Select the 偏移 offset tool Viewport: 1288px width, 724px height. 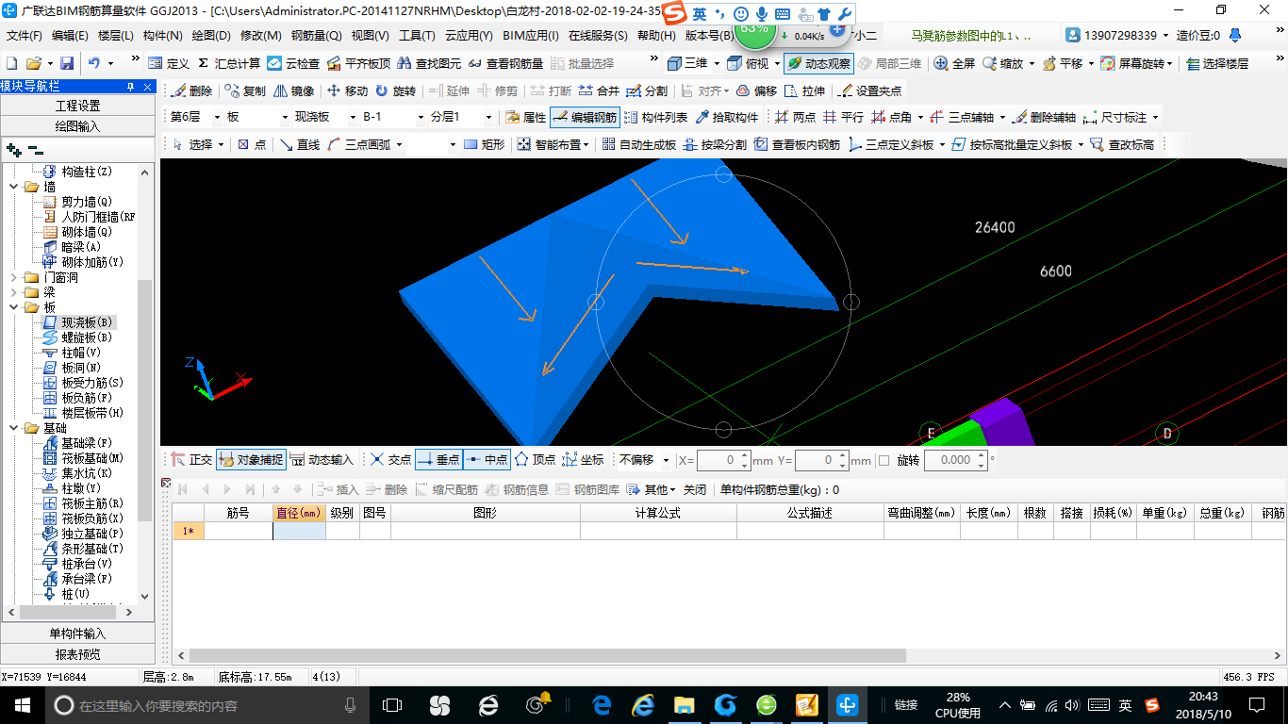click(756, 90)
